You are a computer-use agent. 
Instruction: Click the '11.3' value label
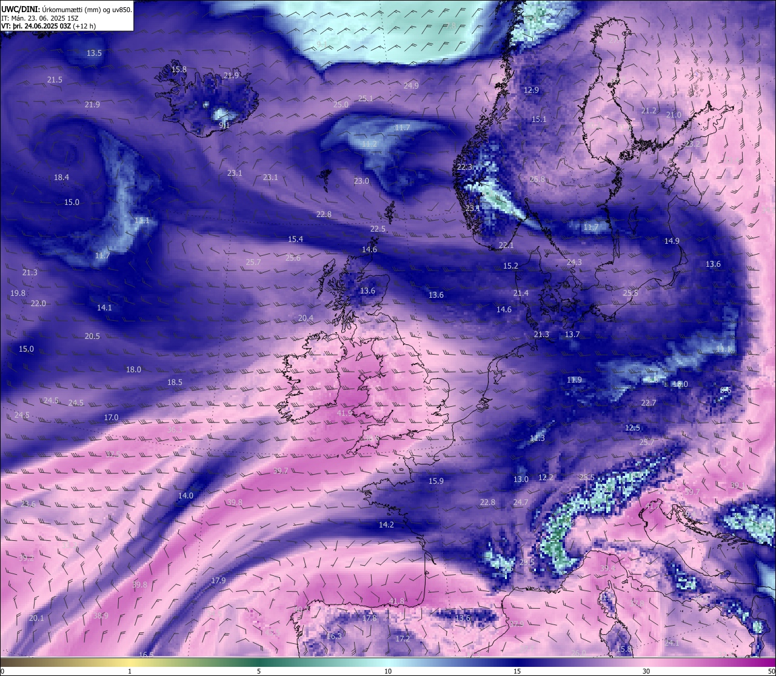coord(537,438)
